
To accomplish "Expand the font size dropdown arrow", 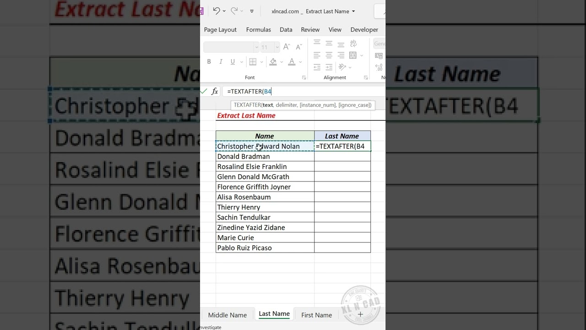I will click(x=277, y=47).
